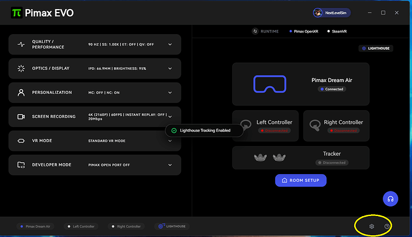This screenshot has width=412, height=237.
Task: Click the Standard VR Mode text
Action: point(107,141)
